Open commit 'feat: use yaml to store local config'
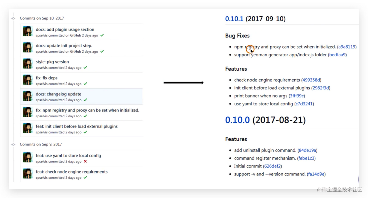 pos(68,156)
